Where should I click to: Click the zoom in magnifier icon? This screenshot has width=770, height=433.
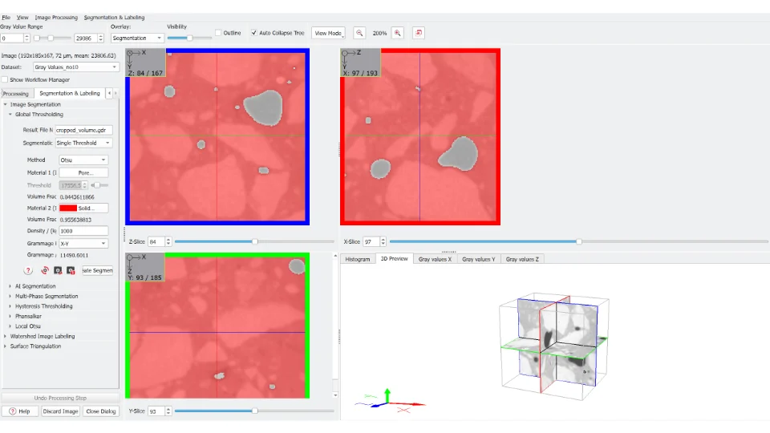[x=398, y=33]
